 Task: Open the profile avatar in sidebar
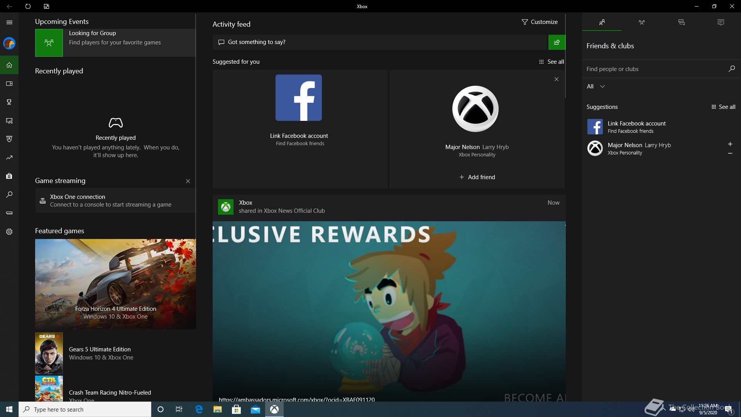tap(9, 43)
